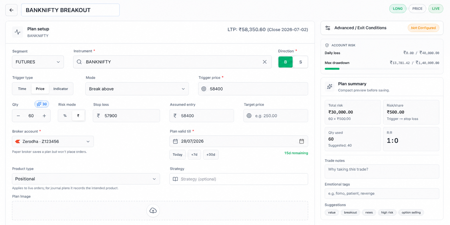Screen dimensions: 450x225
Task: Set validity to Today
Action: [x=178, y=154]
